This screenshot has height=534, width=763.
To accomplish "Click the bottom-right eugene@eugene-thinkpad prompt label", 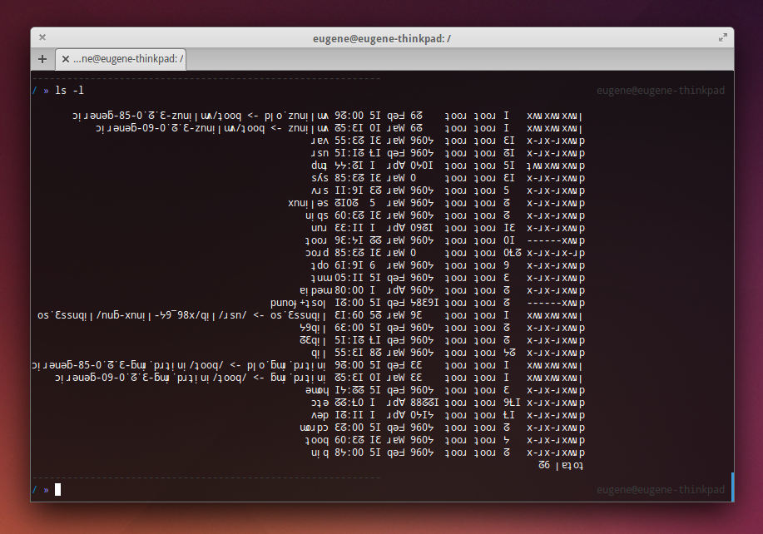I will pyautogui.click(x=661, y=489).
